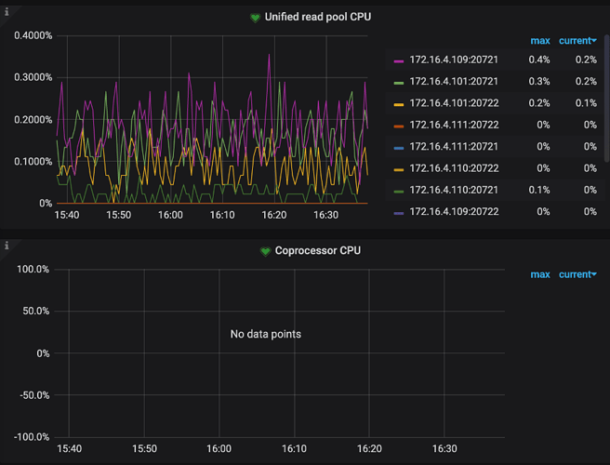Click the blue line icon for 172.16.4.111:20721

coord(399,147)
